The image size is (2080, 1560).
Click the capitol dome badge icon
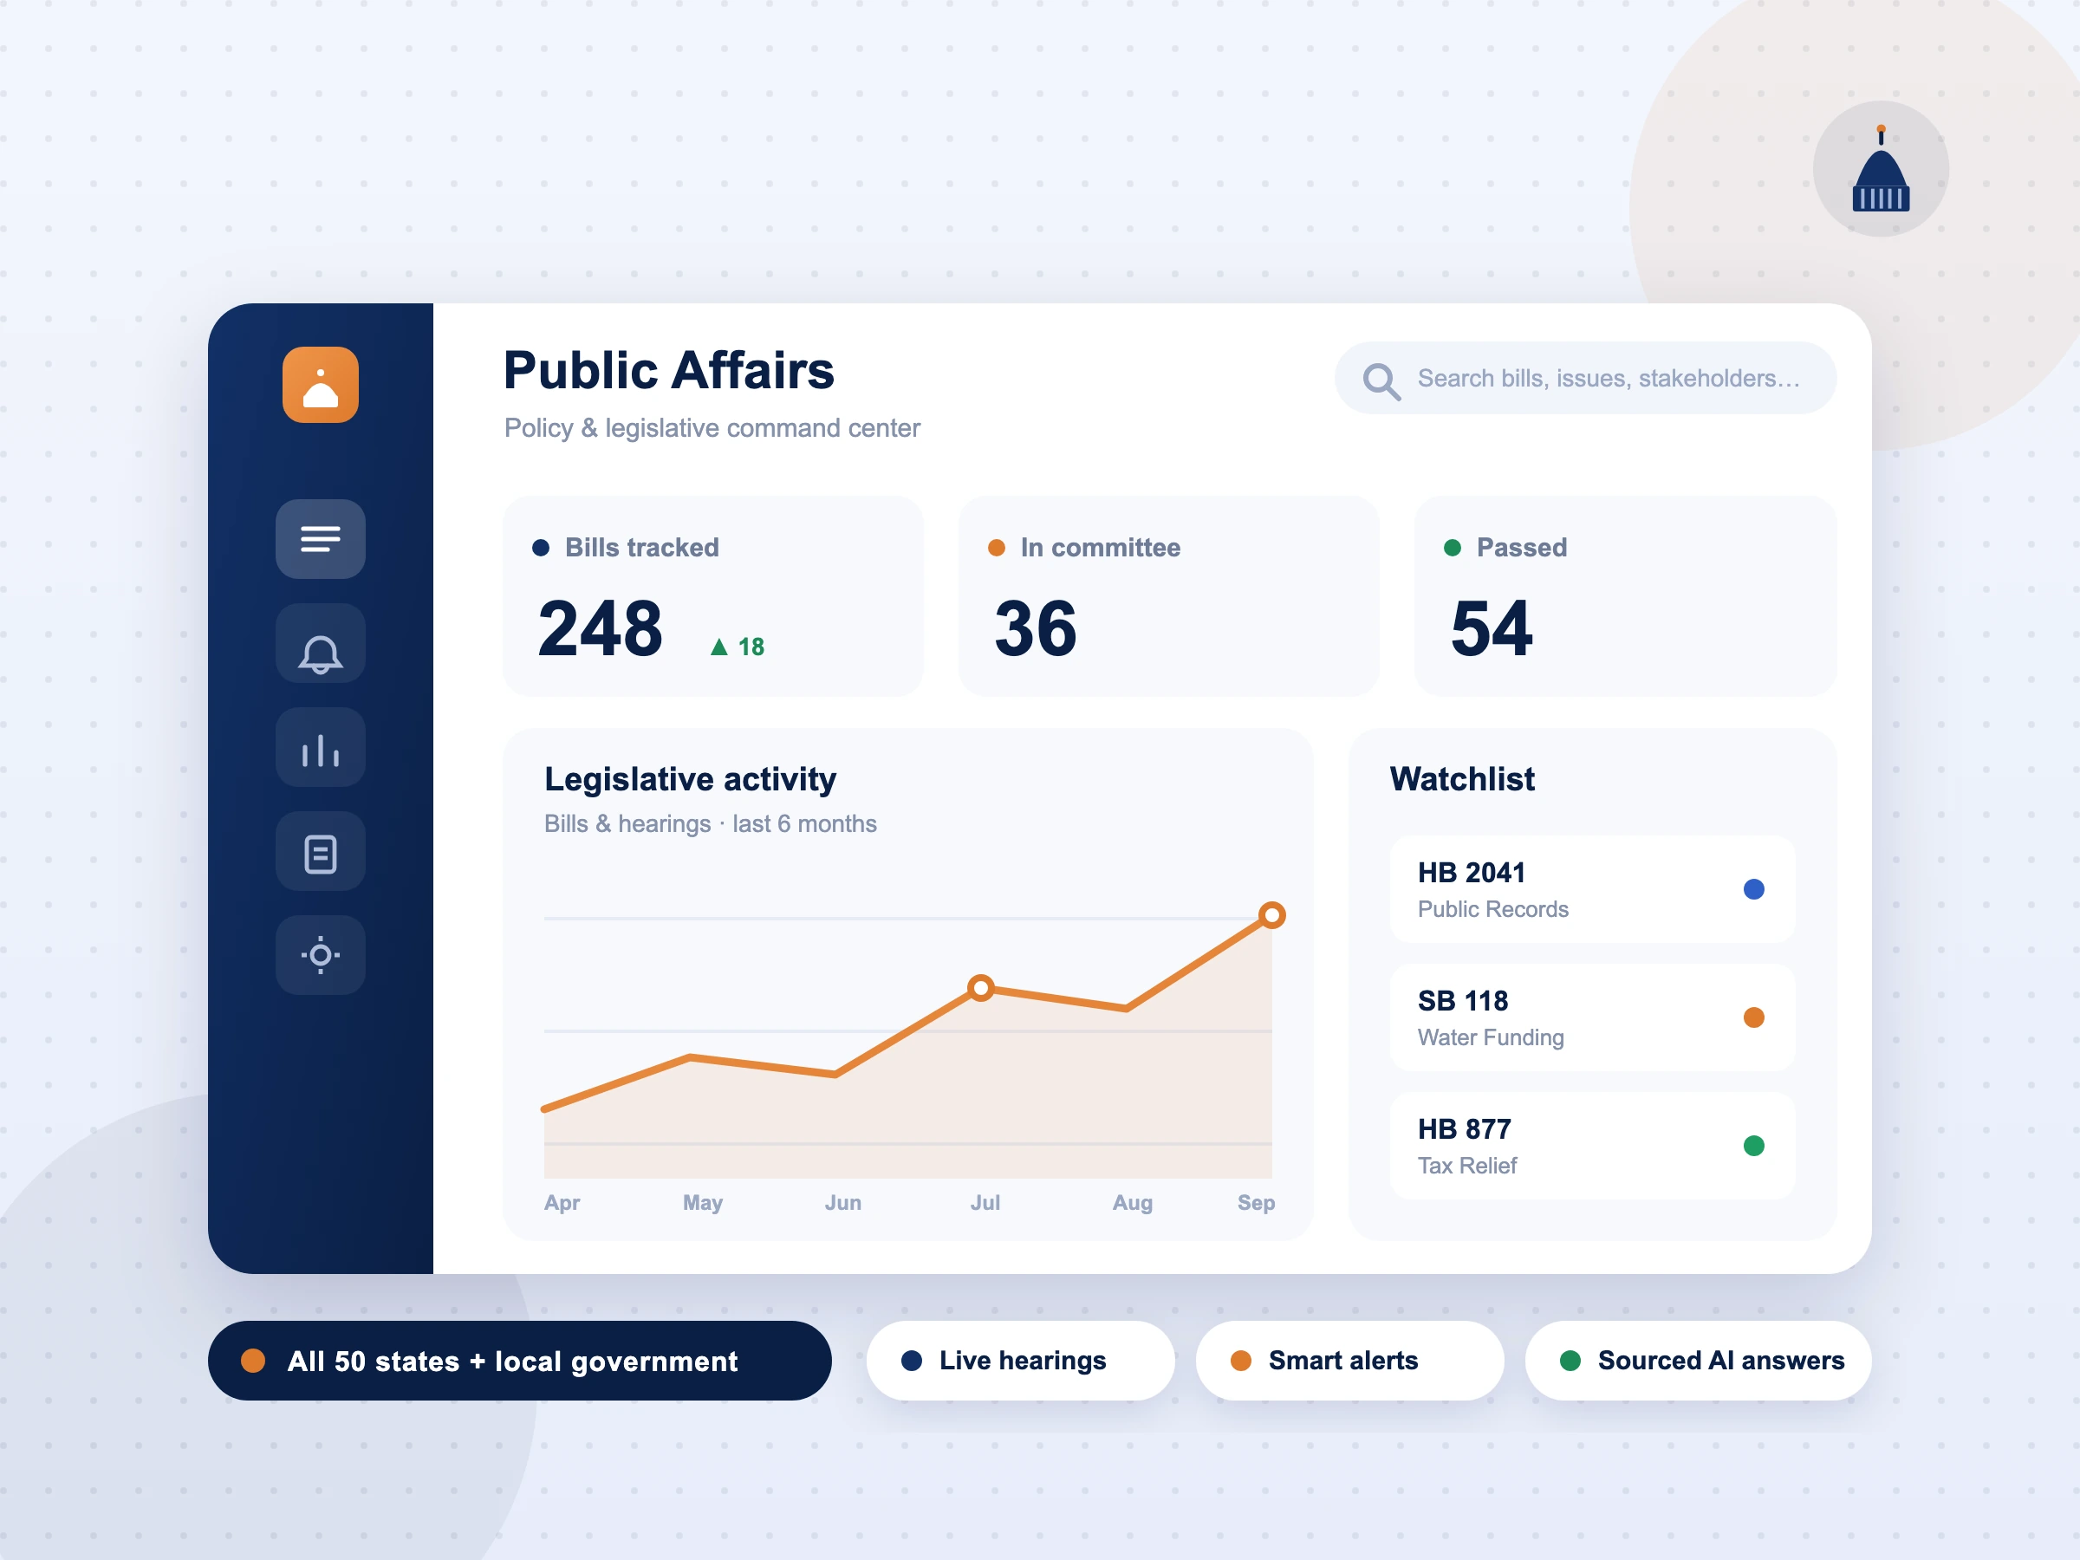(1881, 169)
